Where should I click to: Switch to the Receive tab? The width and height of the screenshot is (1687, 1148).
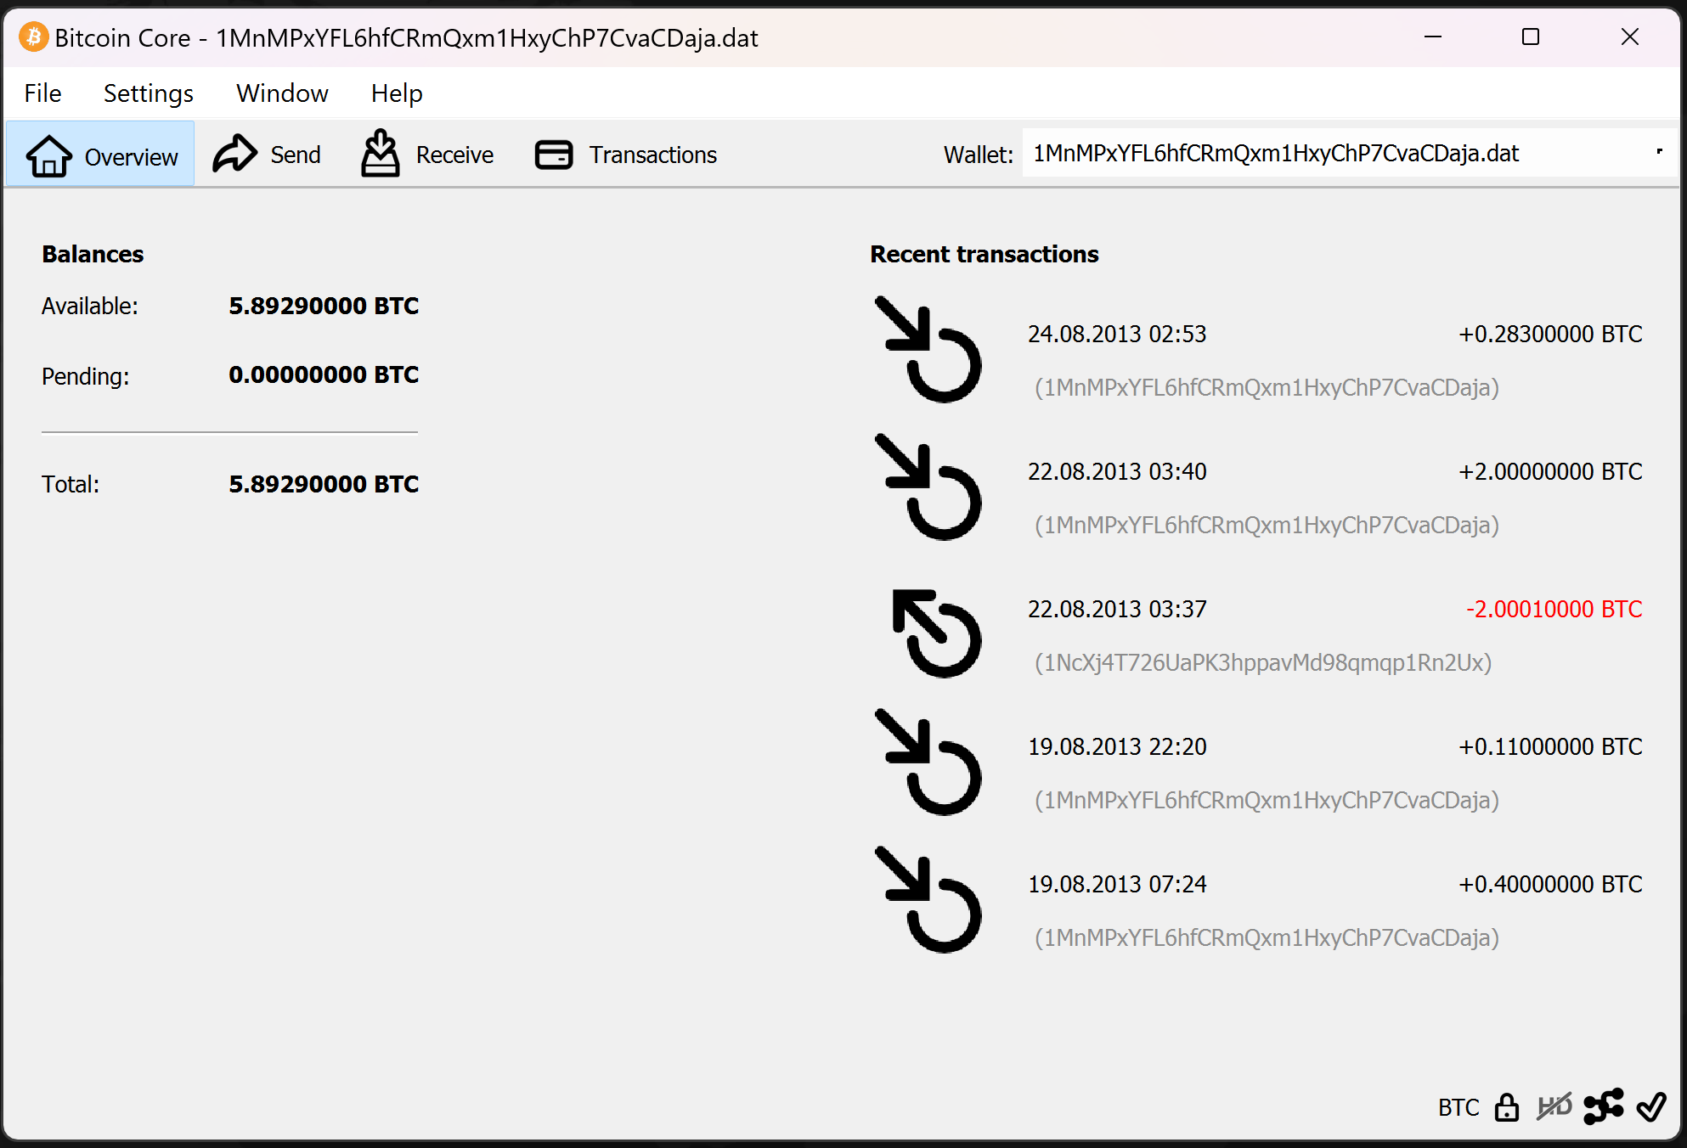pyautogui.click(x=427, y=155)
